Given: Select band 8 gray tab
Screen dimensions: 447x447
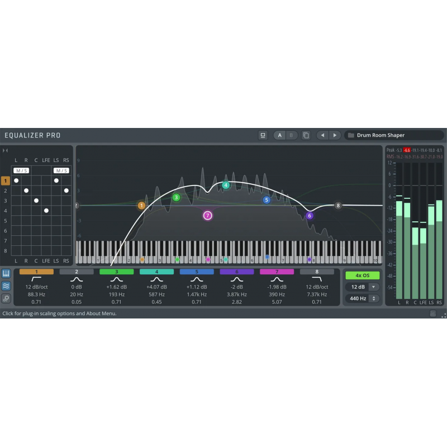Looking at the screenshot, I should pyautogui.click(x=317, y=272).
